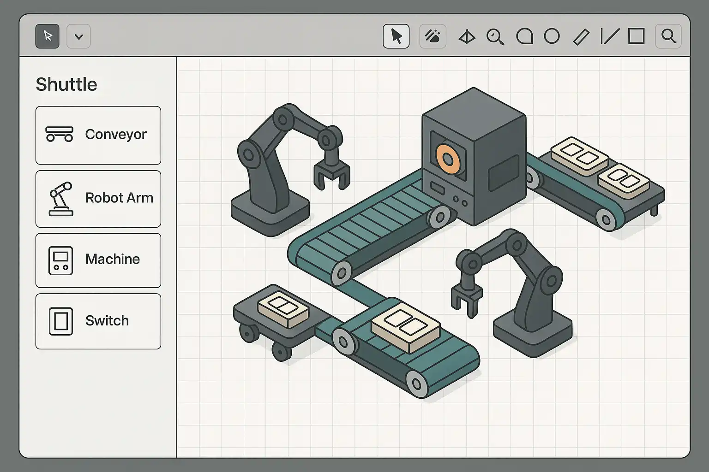Select the diamond-shaped pen tool
The height and width of the screenshot is (472, 709).
click(467, 36)
